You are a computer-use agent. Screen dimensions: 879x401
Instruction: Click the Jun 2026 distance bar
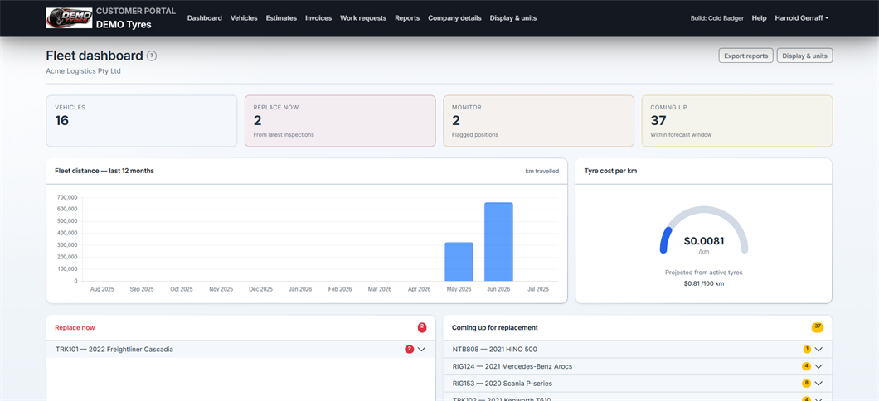[x=498, y=242]
